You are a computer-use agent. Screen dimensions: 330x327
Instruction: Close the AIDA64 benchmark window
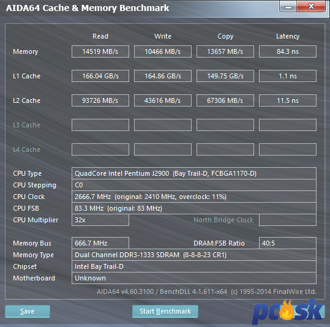[311, 6]
